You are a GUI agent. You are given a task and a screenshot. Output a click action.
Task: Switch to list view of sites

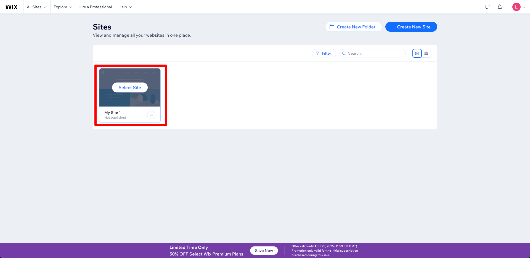click(x=426, y=53)
